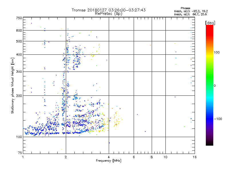Click the 'Frequency [MHz]' x-axis label
Screen dimensions: 229x171
(108, 161)
